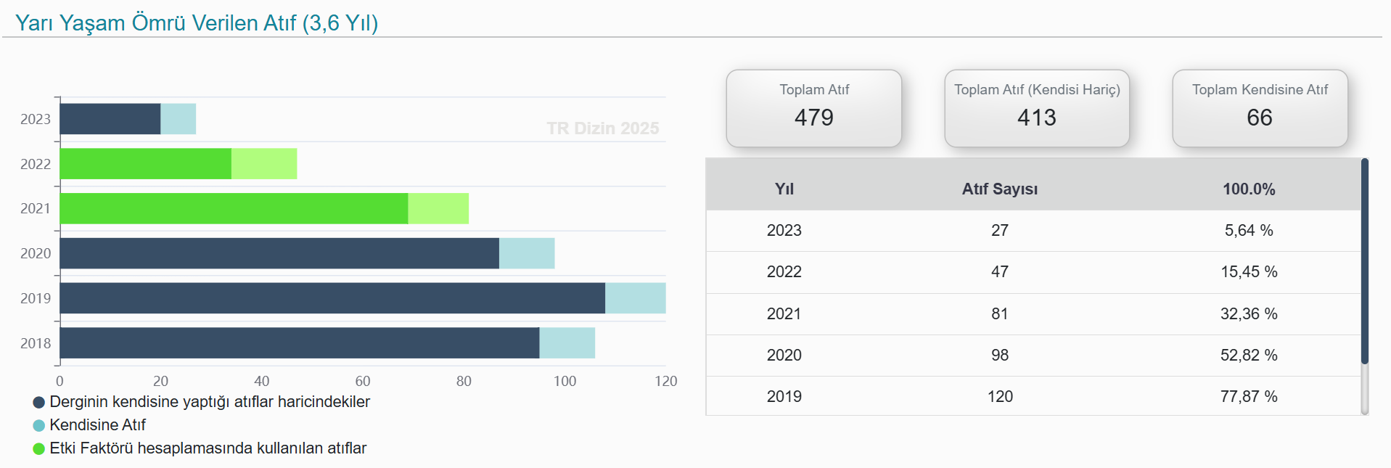1391x468 pixels.
Task: Sort table by the Yıl column header
Action: click(x=784, y=189)
